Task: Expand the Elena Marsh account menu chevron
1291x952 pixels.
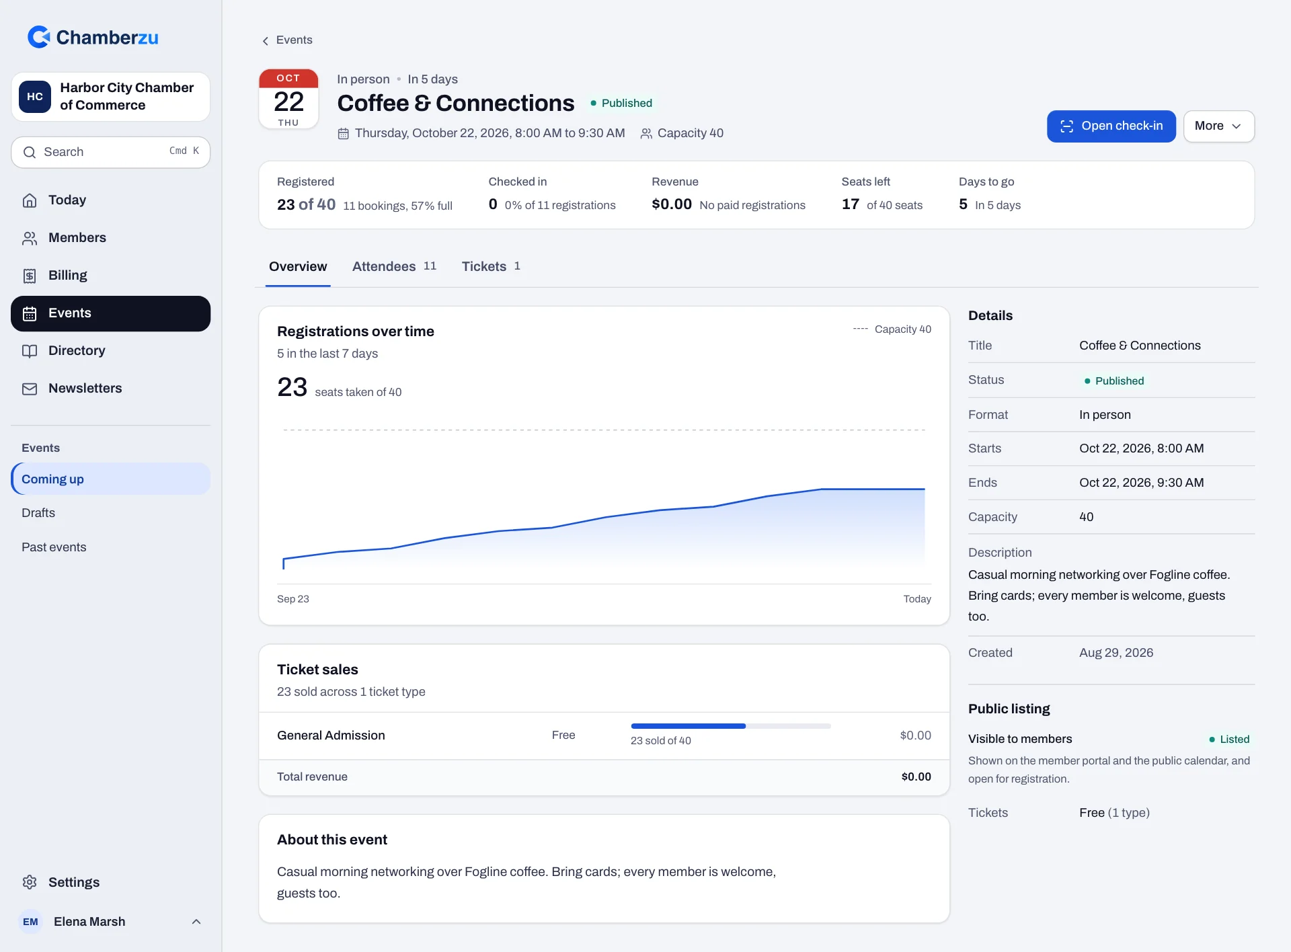Action: tap(196, 922)
